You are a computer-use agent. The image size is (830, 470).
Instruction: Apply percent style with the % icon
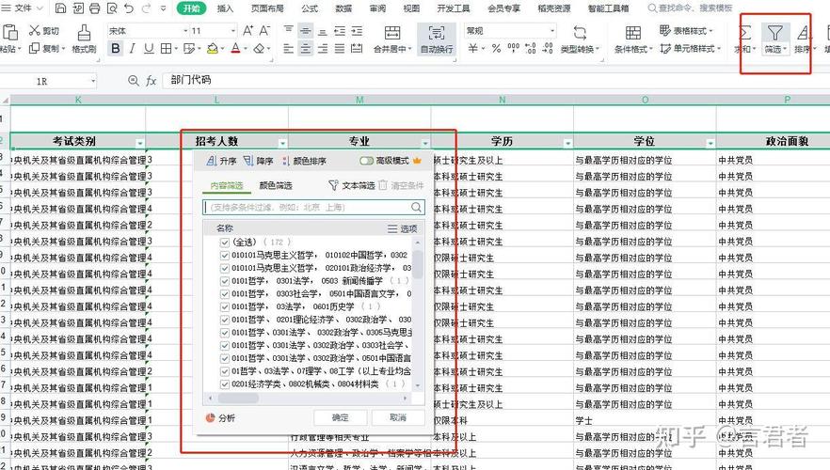[496, 49]
